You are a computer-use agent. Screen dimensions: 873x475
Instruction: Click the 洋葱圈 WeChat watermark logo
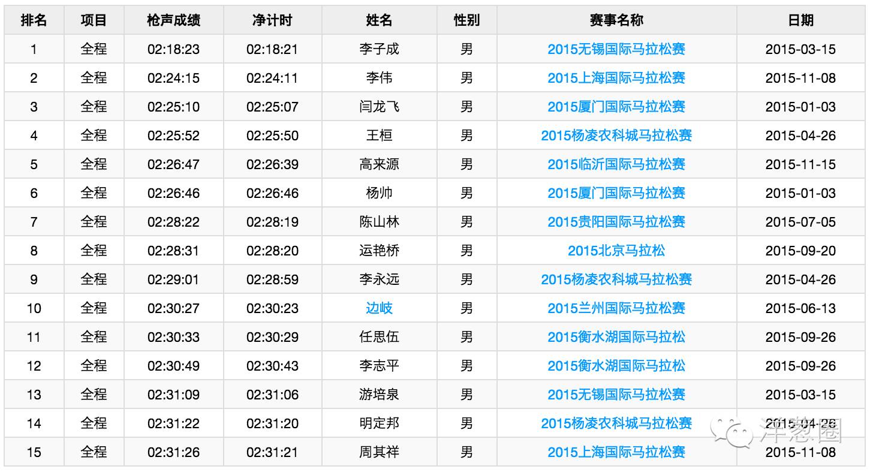click(776, 430)
